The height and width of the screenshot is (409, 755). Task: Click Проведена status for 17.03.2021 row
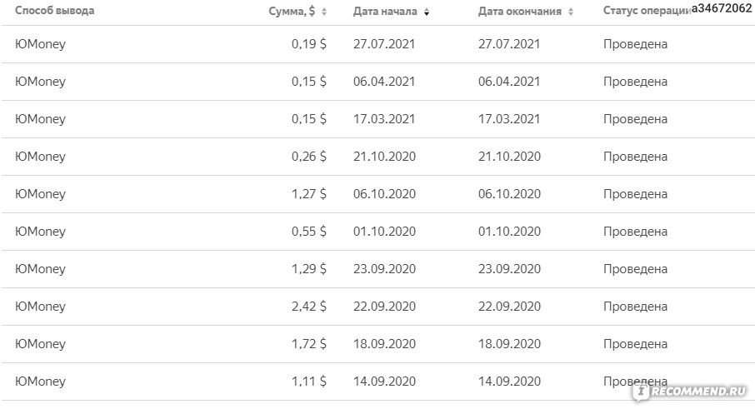(635, 119)
